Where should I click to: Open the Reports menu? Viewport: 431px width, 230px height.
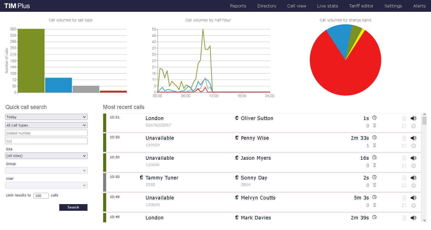coord(238,6)
